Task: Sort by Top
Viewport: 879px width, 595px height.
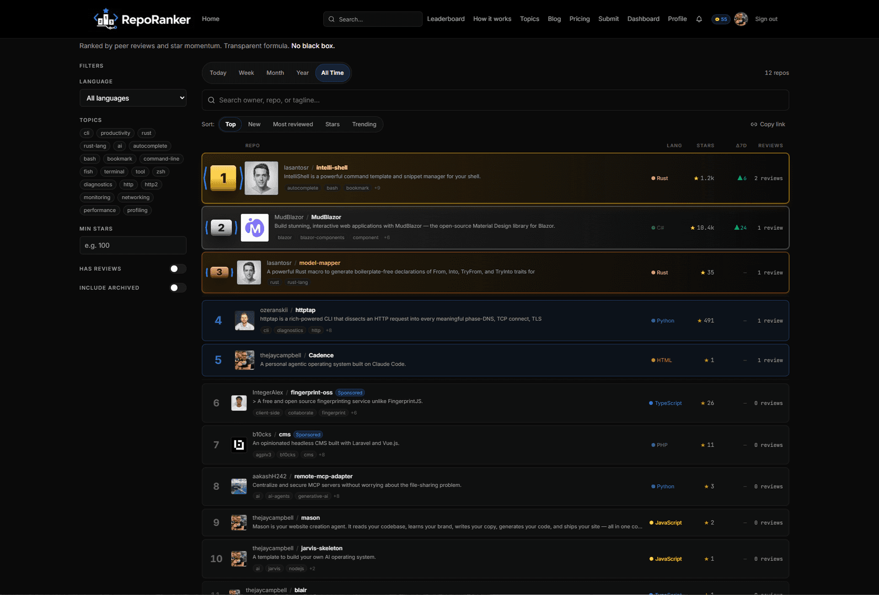Action: click(x=231, y=125)
